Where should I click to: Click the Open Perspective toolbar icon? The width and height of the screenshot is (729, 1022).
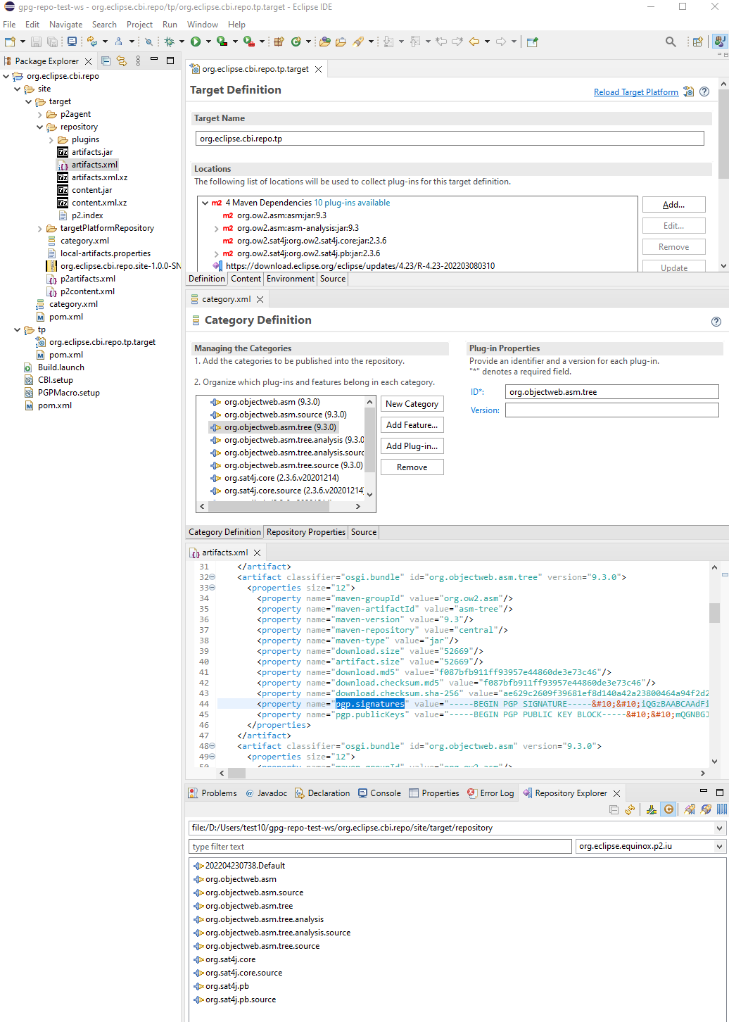click(697, 42)
